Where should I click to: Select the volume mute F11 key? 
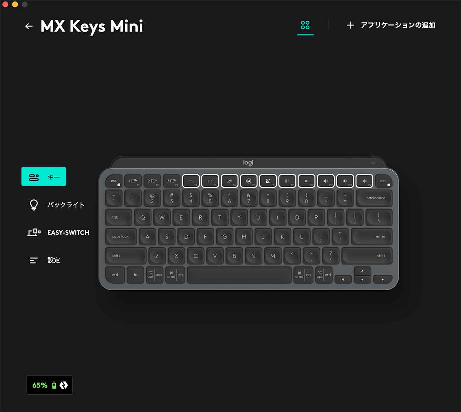coord(326,181)
